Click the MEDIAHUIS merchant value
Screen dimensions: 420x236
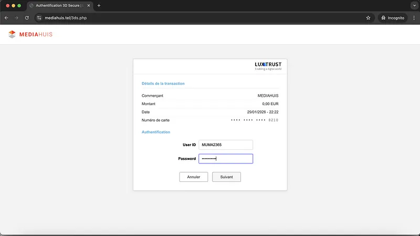[x=268, y=96]
